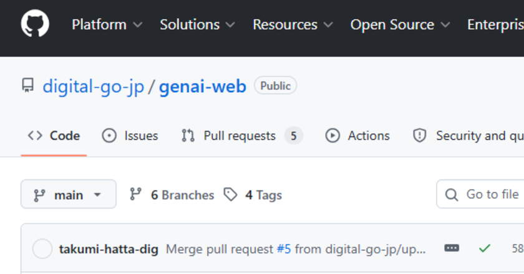Go to the Actions tab

click(357, 136)
